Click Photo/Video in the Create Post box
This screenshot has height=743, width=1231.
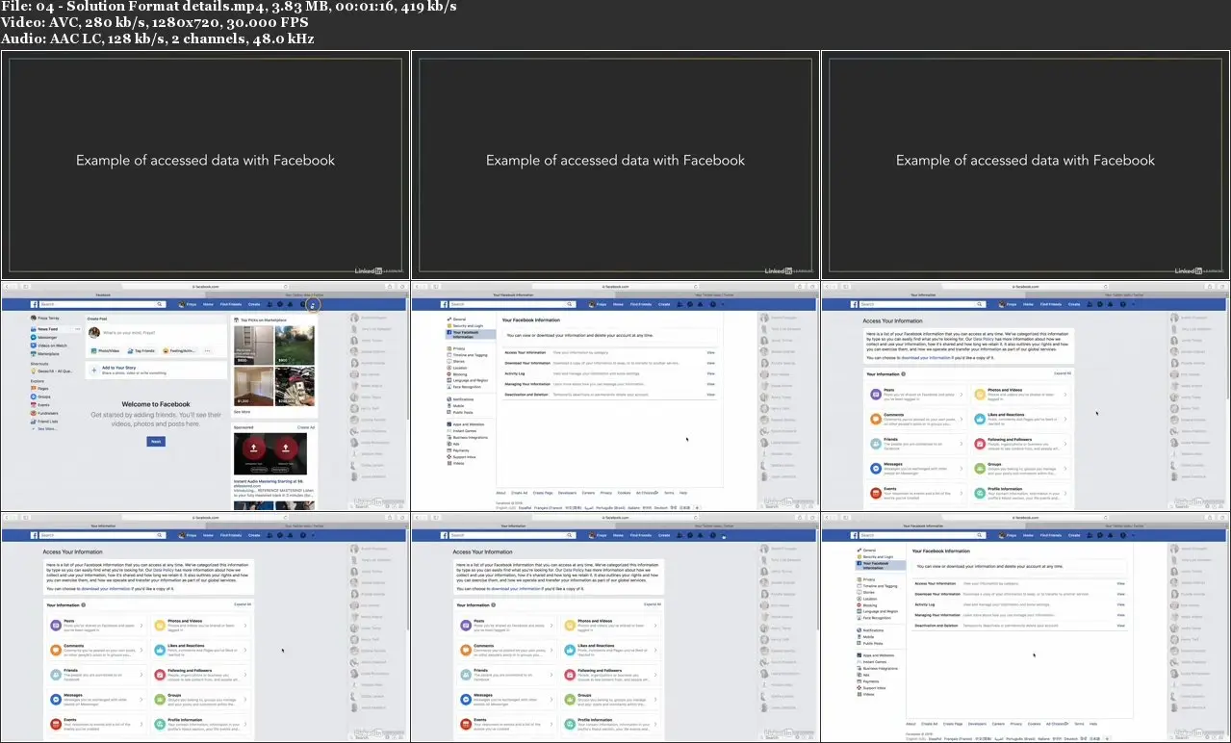point(105,351)
